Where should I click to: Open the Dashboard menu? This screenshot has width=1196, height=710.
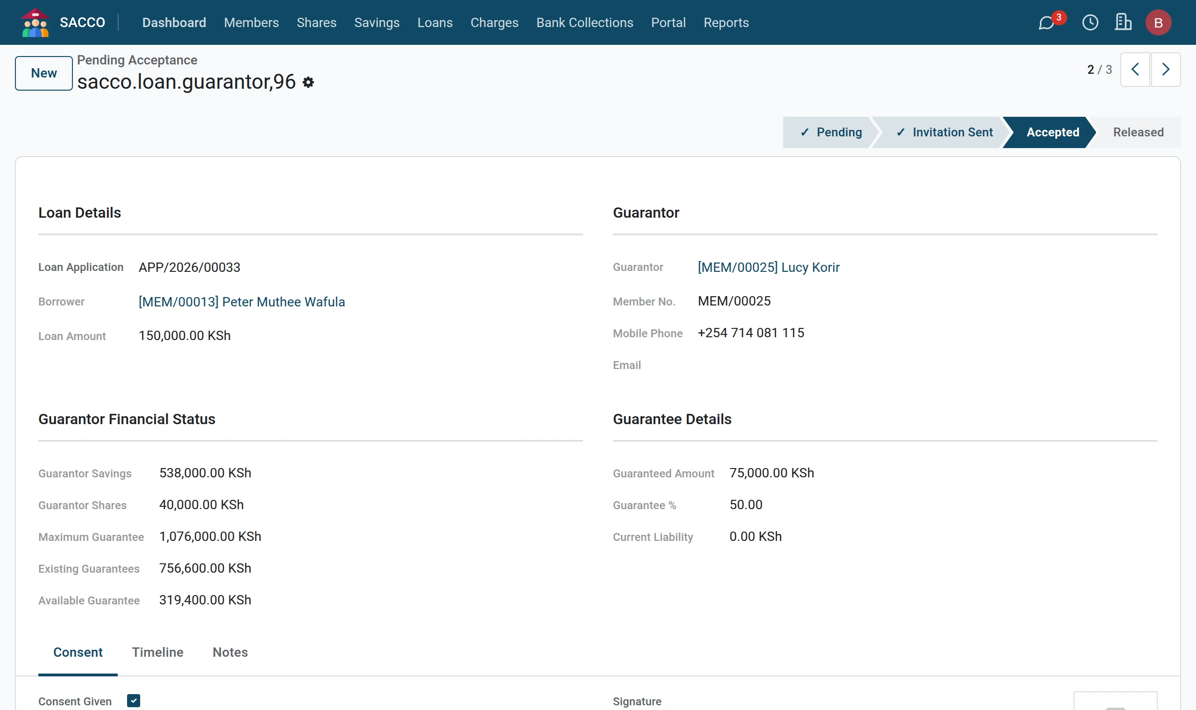pyautogui.click(x=174, y=22)
